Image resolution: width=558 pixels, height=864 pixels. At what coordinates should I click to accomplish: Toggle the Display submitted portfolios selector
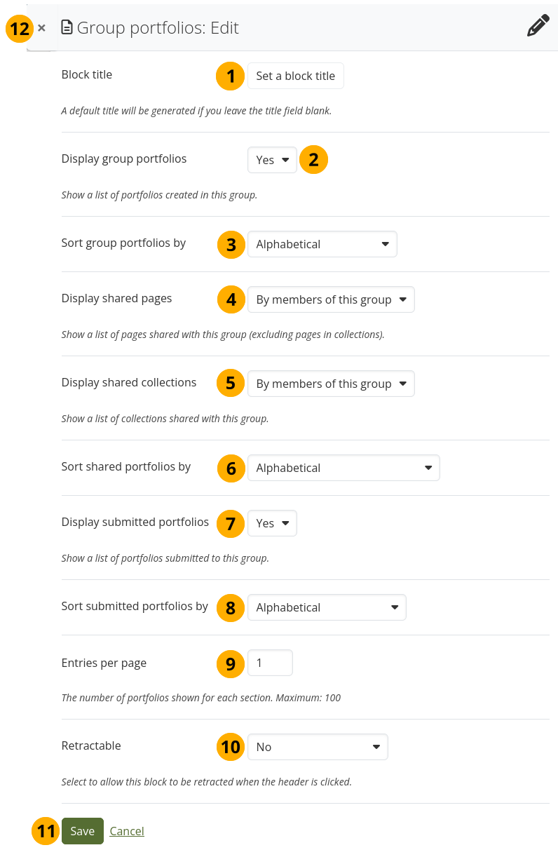(272, 523)
